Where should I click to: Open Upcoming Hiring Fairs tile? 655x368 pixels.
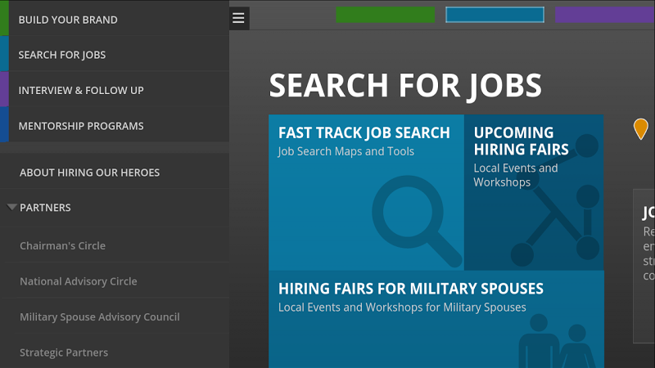coord(534,192)
